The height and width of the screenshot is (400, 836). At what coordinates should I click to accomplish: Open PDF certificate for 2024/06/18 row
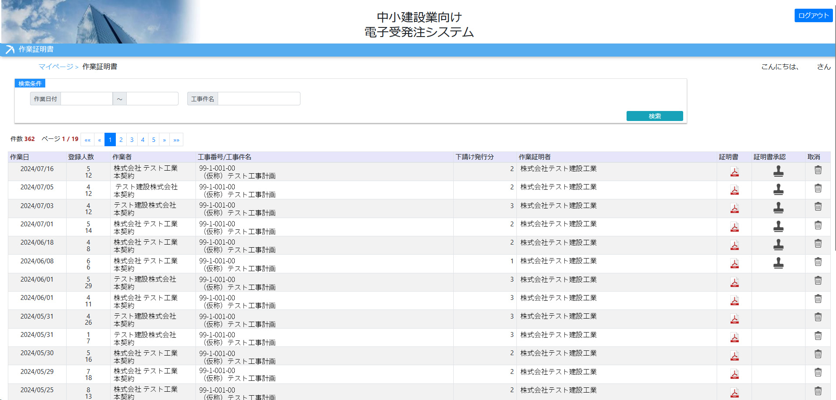(735, 245)
